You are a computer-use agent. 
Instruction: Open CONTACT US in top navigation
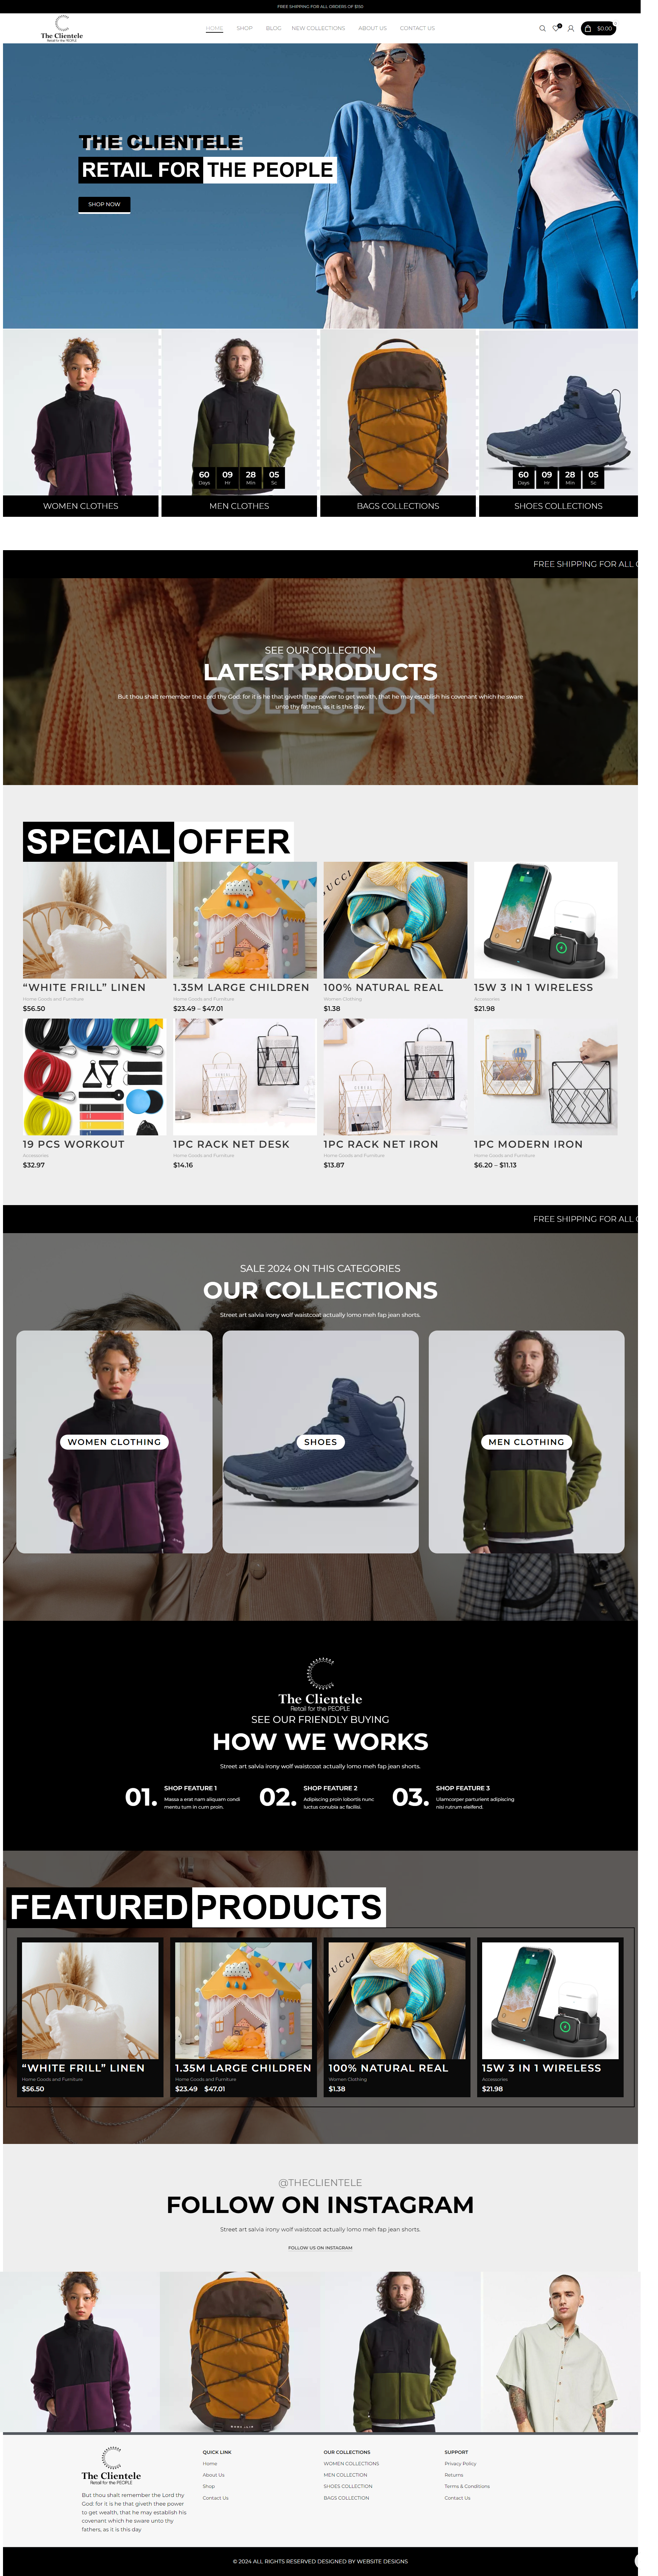pos(417,28)
